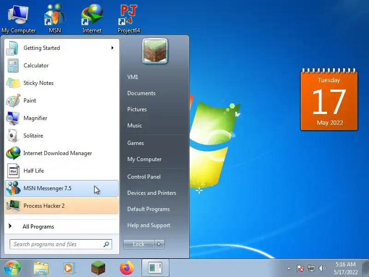This screenshot has height=277, width=369.
Task: Click the network tray icon
Action: 311,268
